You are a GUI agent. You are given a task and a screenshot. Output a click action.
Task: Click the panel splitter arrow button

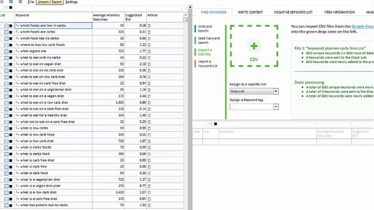[x=190, y=8]
